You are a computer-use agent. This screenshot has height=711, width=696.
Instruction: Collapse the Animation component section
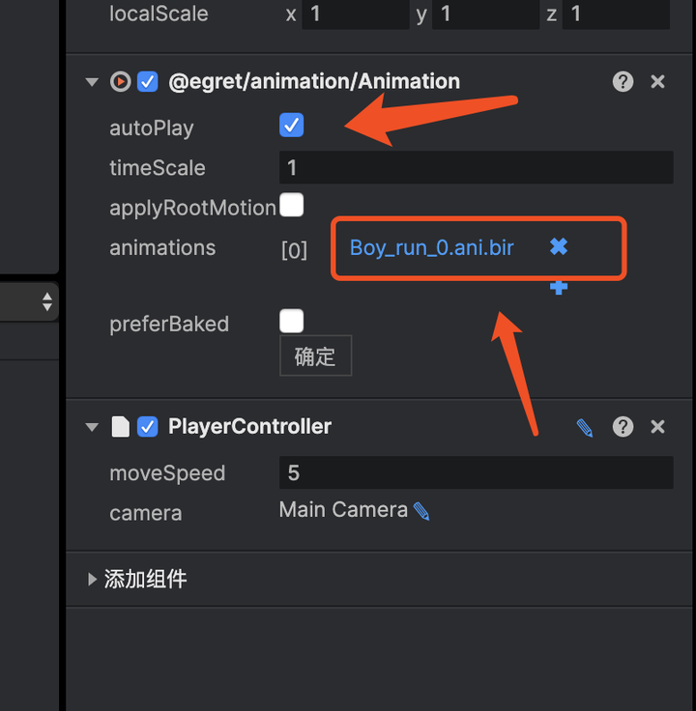coord(92,82)
